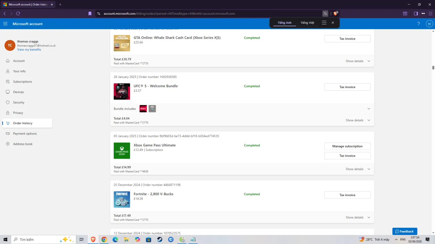
Task: Open Xbox Game Pass Ultimate thumbnail
Action: 122,151
